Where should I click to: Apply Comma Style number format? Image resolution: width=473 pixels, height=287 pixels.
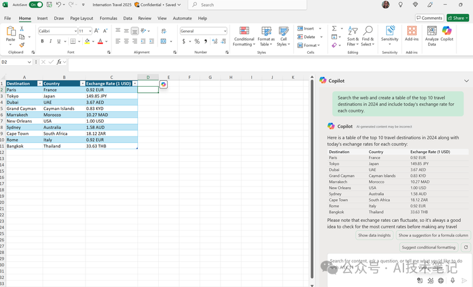click(x=206, y=41)
